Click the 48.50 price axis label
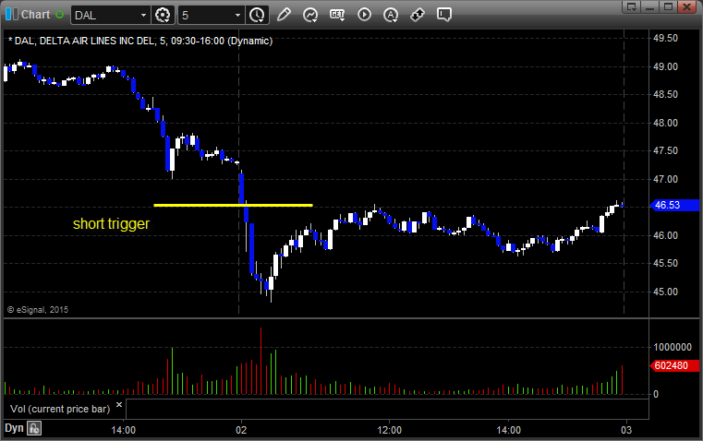 (x=665, y=94)
